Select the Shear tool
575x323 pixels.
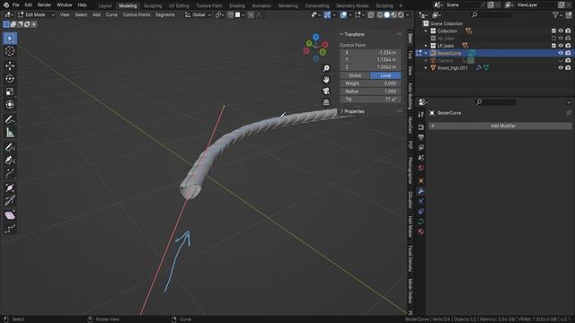[10, 215]
